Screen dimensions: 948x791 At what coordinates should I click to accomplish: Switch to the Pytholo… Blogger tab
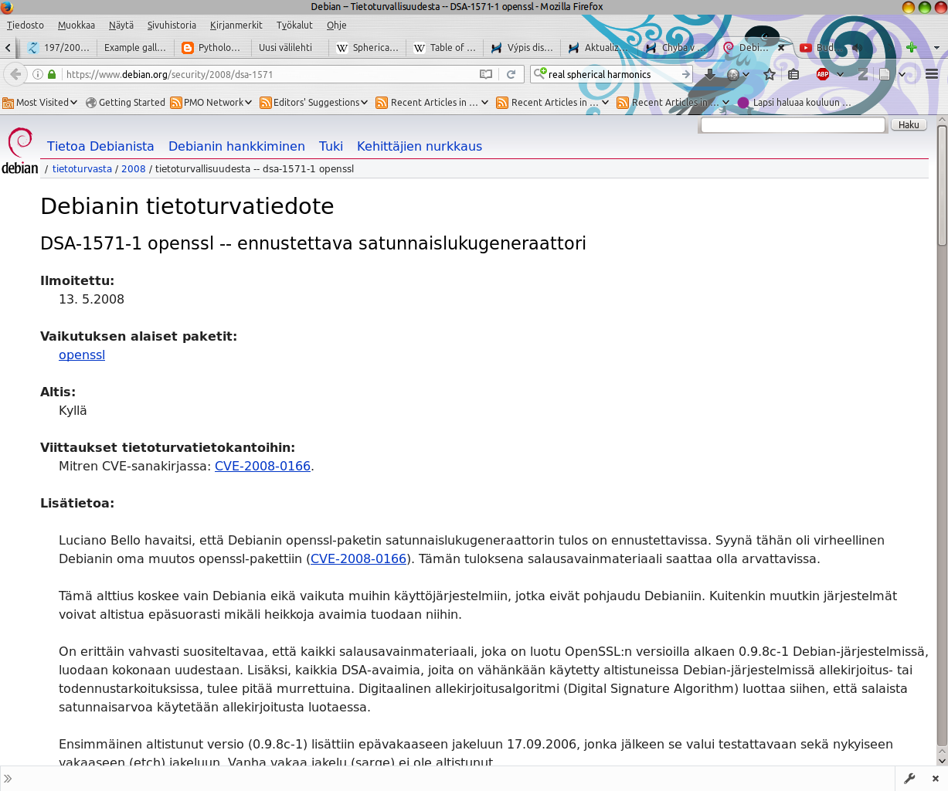tap(212, 47)
